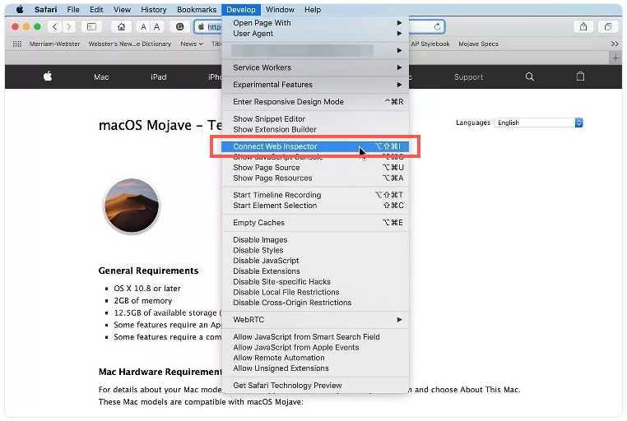This screenshot has height=421, width=627.
Task: Go to Support in site navigation
Action: (x=468, y=77)
